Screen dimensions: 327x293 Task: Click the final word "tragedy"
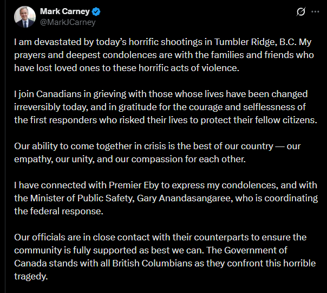pyautogui.click(x=31, y=276)
